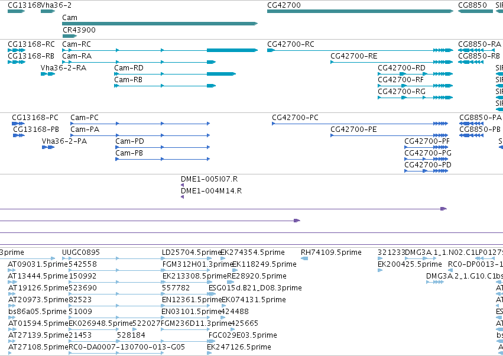The height and width of the screenshot is (356, 503).
Task: Select EST bs86a05.5prime
Action: [x=12, y=318]
